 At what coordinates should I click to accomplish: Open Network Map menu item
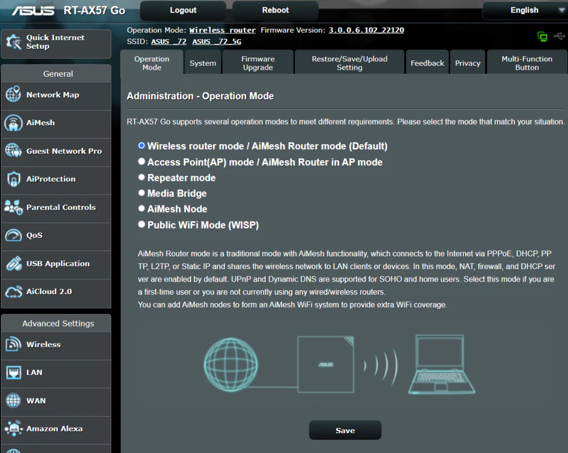(56, 97)
